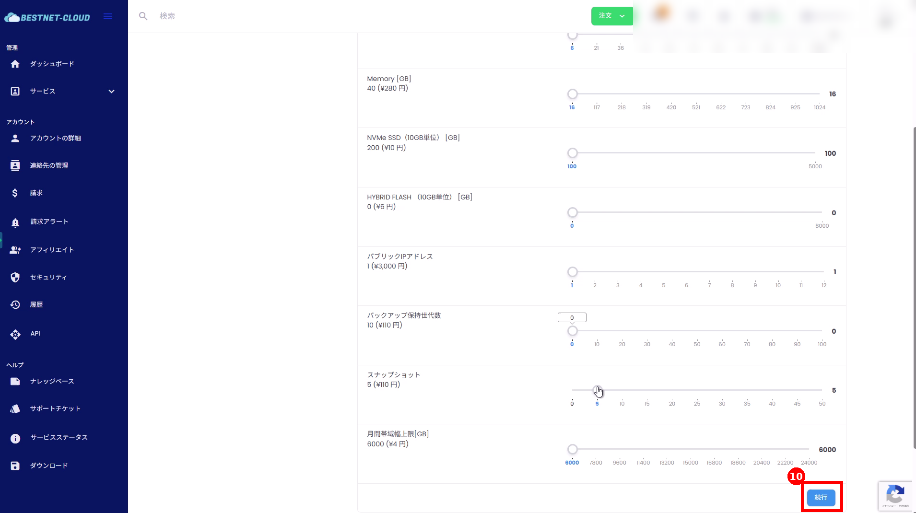Expand the サービス menu chevron
916x513 pixels.
click(111, 91)
